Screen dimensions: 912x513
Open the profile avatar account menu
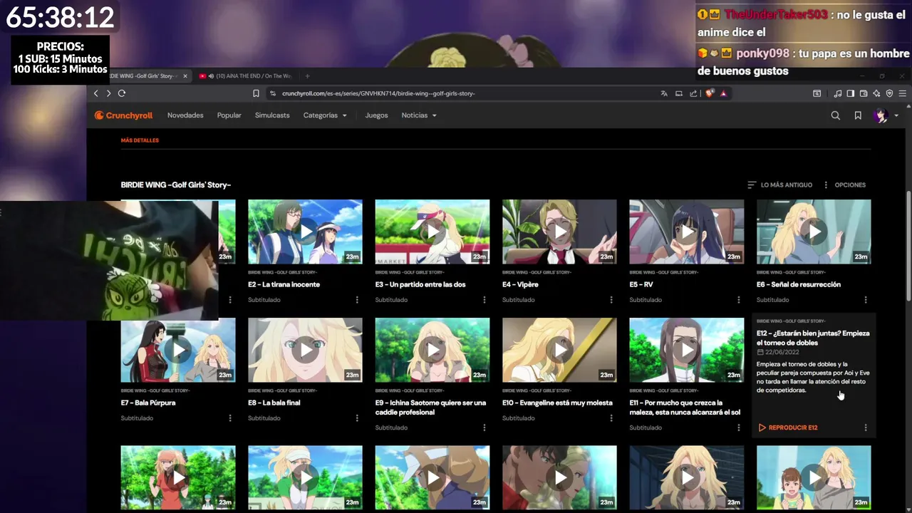click(886, 115)
